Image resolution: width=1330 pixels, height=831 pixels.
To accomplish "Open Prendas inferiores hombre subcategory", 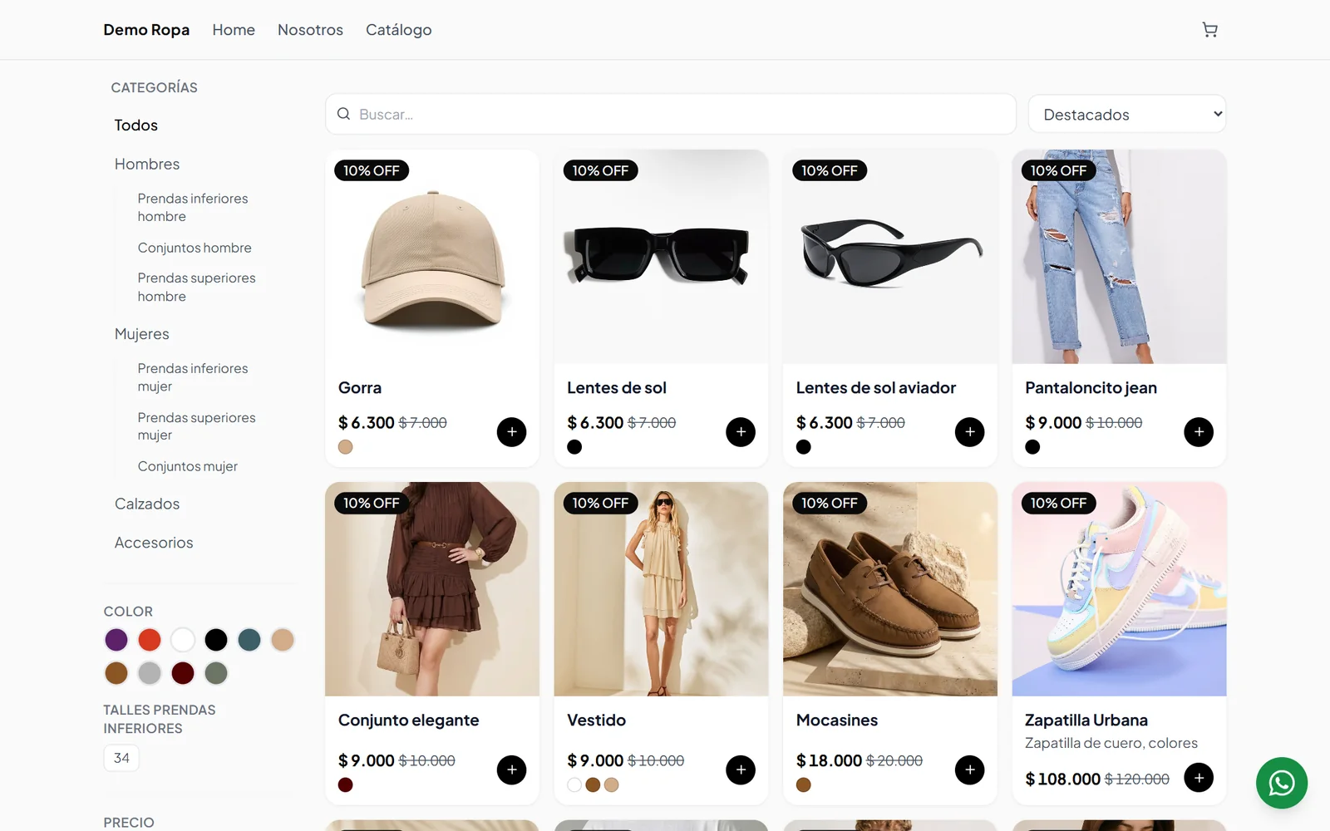I will 193,208.
